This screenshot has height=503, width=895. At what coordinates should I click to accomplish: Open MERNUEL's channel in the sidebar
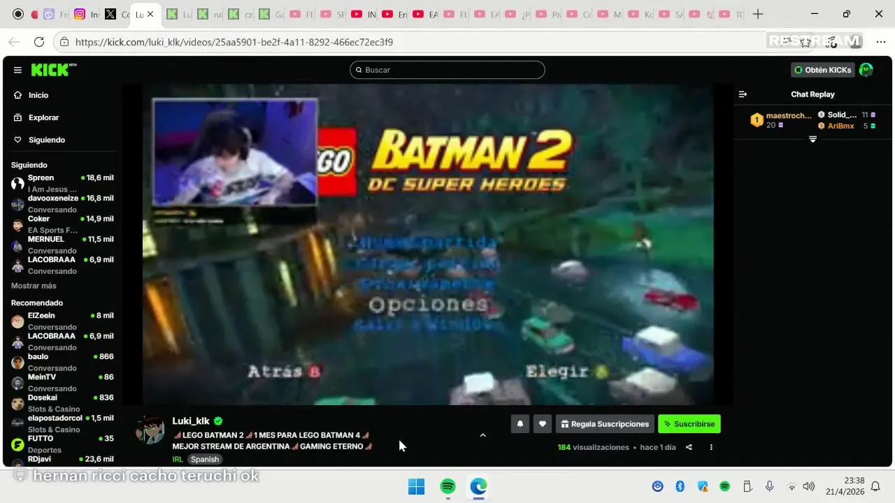pyautogui.click(x=62, y=245)
